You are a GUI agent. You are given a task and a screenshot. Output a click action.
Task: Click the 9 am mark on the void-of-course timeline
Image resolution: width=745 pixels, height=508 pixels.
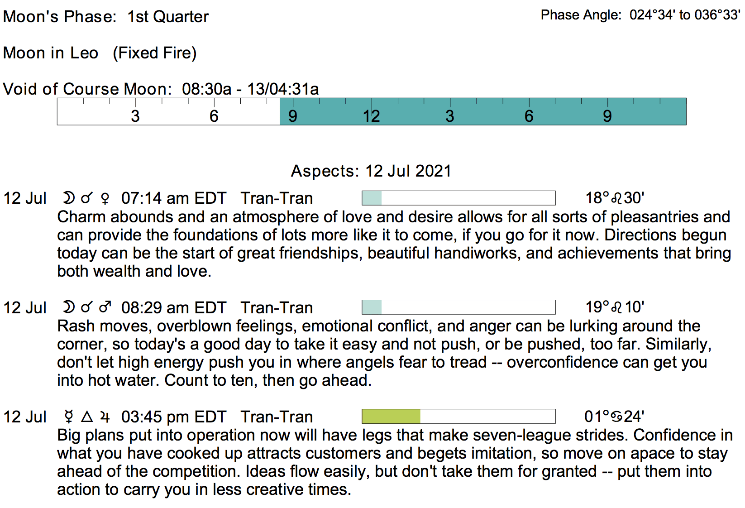pos(293,116)
